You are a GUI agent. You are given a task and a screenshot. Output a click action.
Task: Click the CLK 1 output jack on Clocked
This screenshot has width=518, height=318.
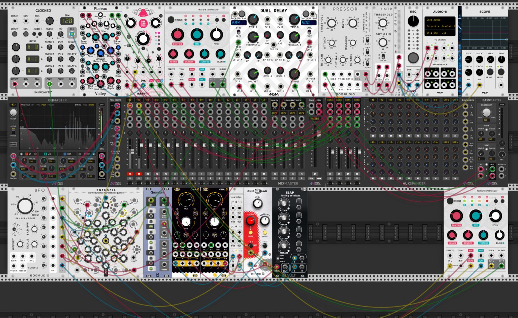[x=50, y=84]
